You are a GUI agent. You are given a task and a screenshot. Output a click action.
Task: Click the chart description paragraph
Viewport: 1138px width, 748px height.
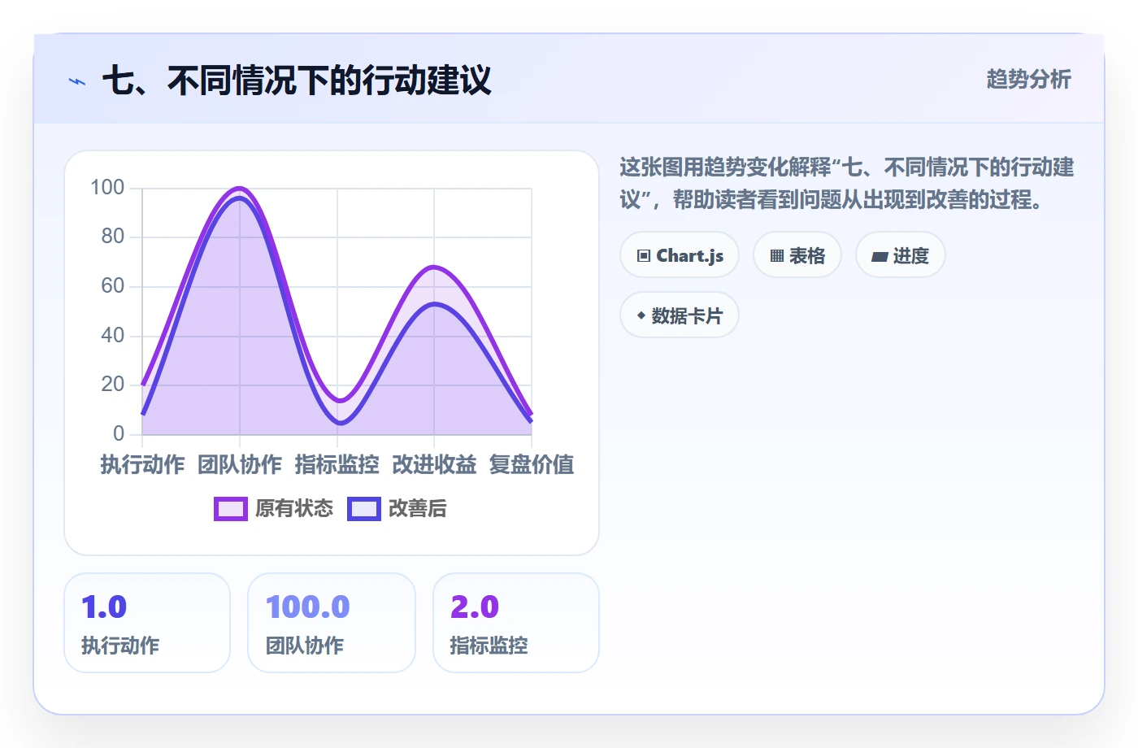pos(847,183)
